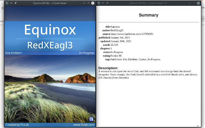Click the Summary heading

[149, 15]
